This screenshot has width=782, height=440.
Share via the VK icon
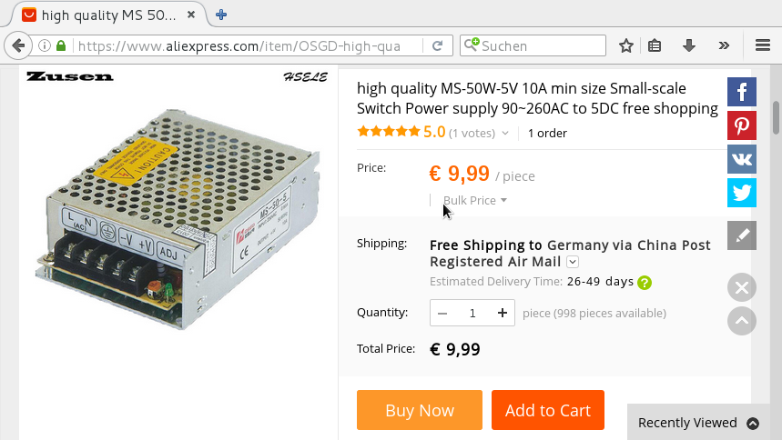[x=742, y=158]
